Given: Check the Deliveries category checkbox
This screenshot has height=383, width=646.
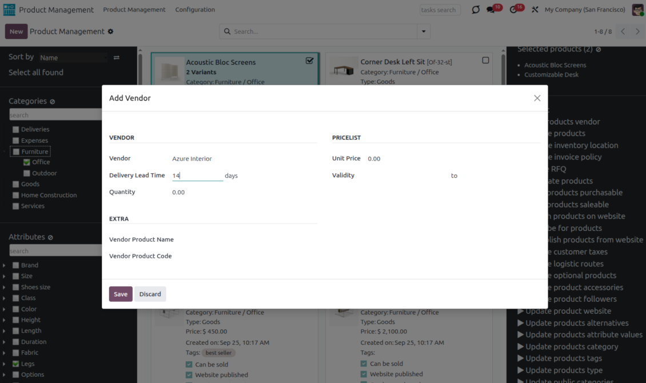Looking at the screenshot, I should [16, 130].
